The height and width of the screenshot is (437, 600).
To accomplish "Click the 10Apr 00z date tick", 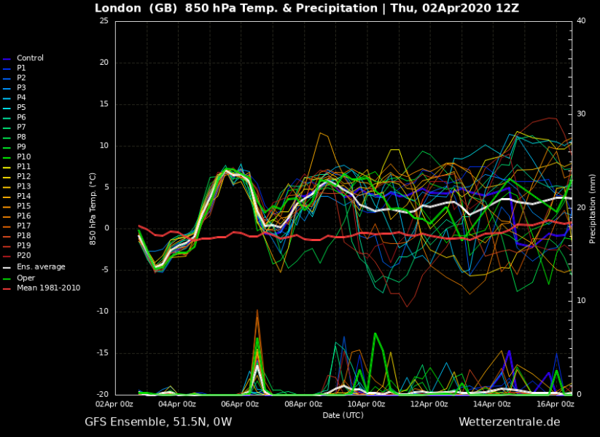I will (x=364, y=403).
